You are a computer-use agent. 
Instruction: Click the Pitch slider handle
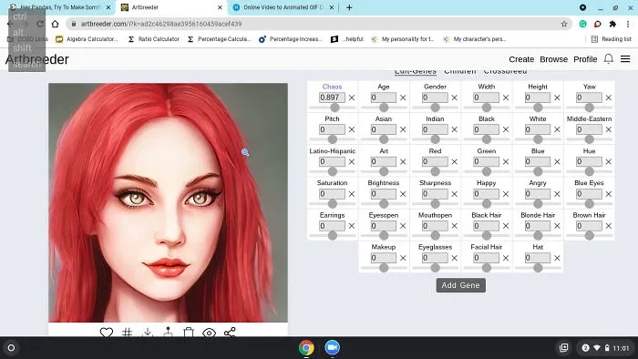(333, 139)
